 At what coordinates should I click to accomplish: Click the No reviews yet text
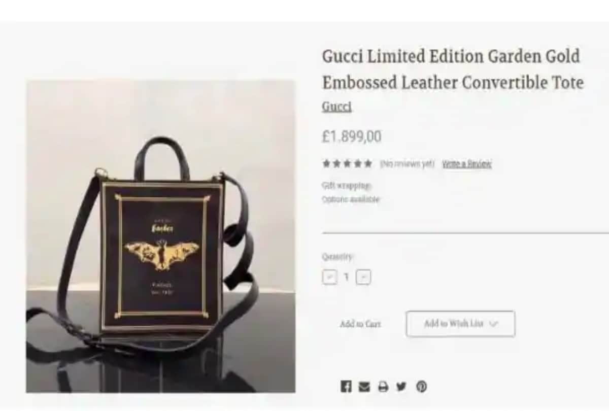click(x=408, y=164)
